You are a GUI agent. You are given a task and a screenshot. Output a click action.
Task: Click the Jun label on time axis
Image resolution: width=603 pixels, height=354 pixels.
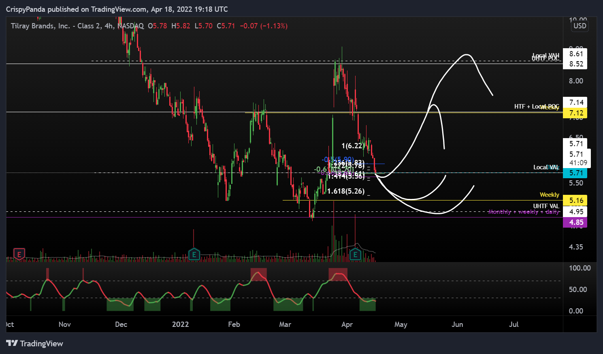coord(457,324)
